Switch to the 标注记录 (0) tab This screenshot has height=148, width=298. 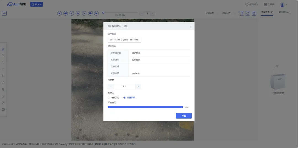pos(267,12)
